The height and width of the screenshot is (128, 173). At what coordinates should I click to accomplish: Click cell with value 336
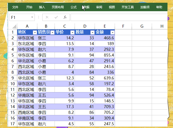[105, 72]
